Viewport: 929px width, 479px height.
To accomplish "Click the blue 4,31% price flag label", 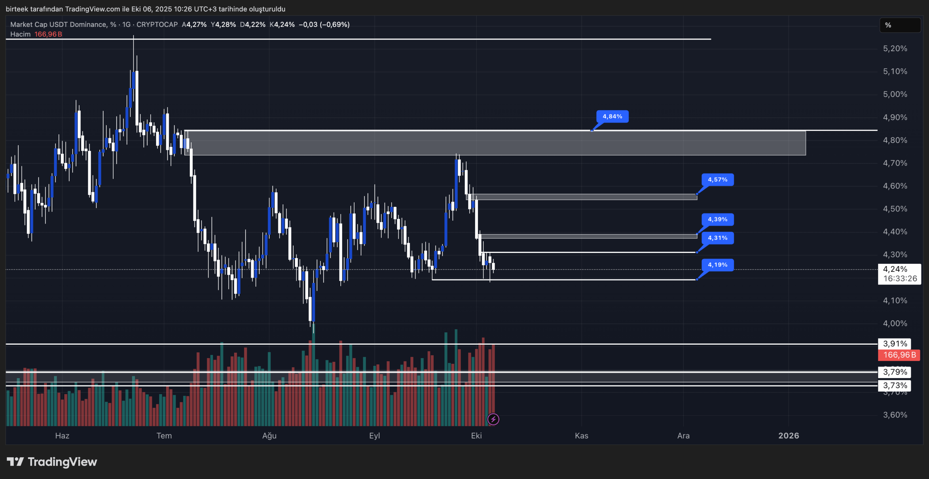I will [717, 238].
